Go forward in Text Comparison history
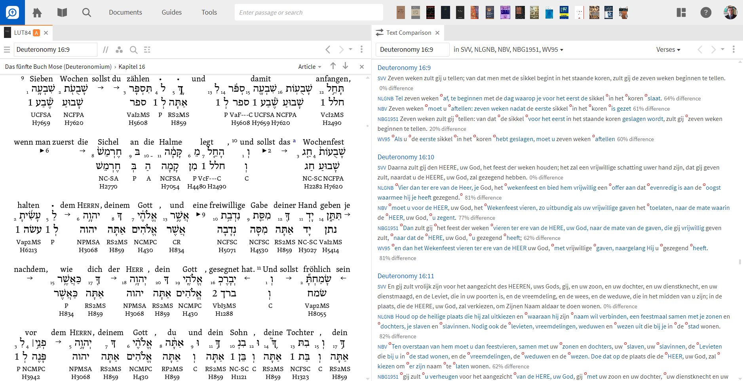The image size is (743, 381). 713,50
